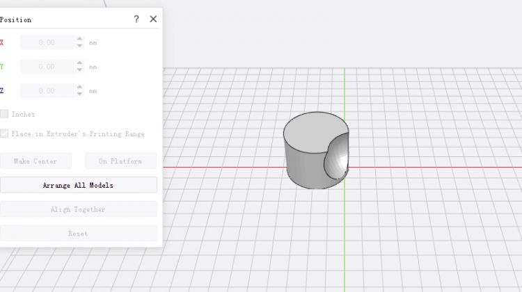Image resolution: width=522 pixels, height=292 pixels.
Task: Decrease the Y position value
Action: click(79, 70)
